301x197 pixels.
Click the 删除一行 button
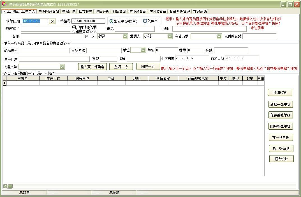coord(148,67)
